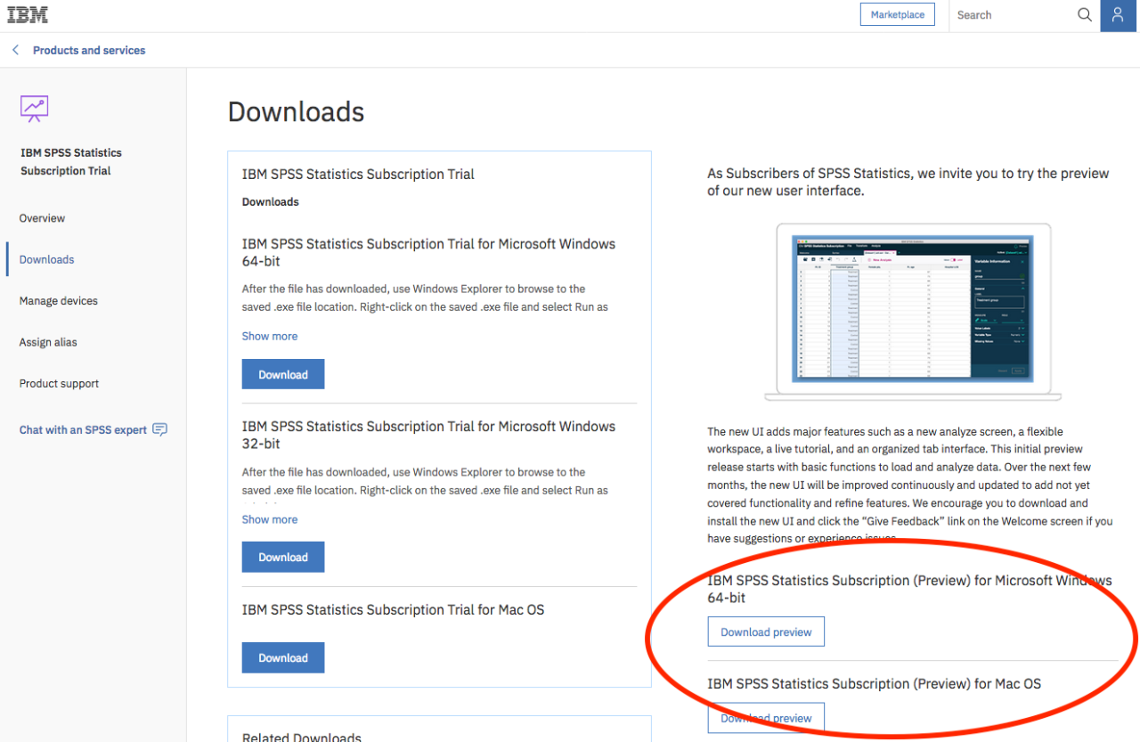This screenshot has height=742, width=1140.
Task: Click IBM SPSS Statistics Subscription Trial sidebar title
Action: point(71,161)
